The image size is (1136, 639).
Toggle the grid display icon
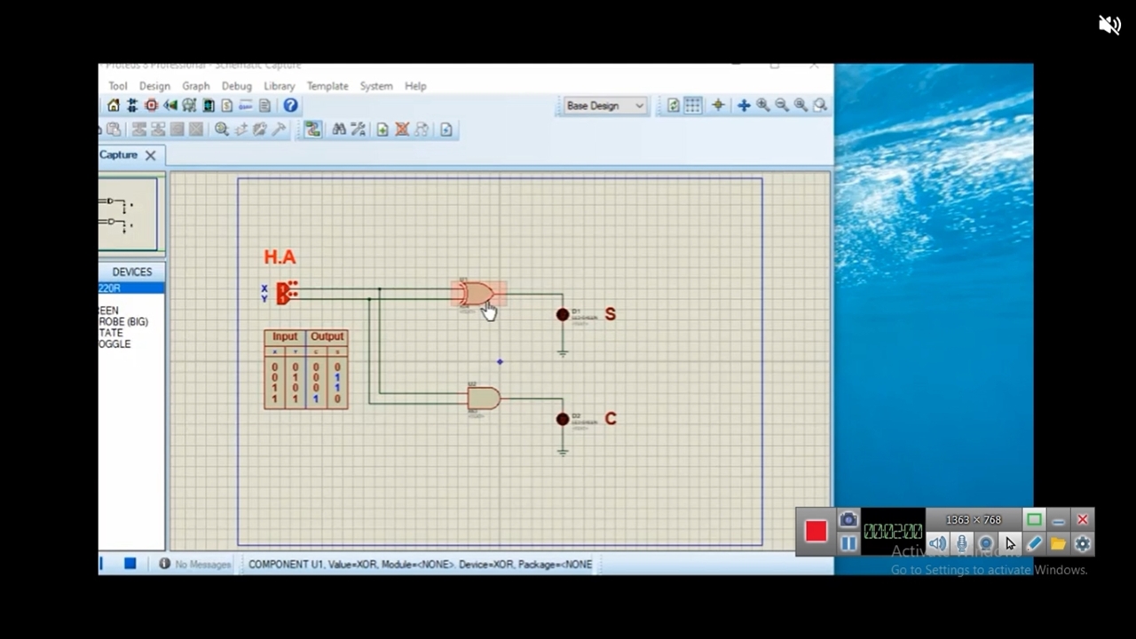pos(693,106)
